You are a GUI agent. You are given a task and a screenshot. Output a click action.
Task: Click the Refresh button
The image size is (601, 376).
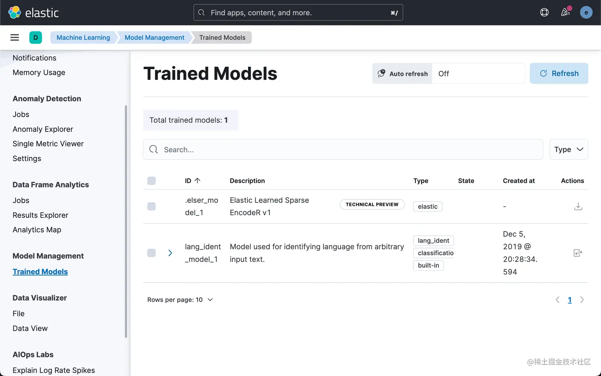[x=559, y=73]
